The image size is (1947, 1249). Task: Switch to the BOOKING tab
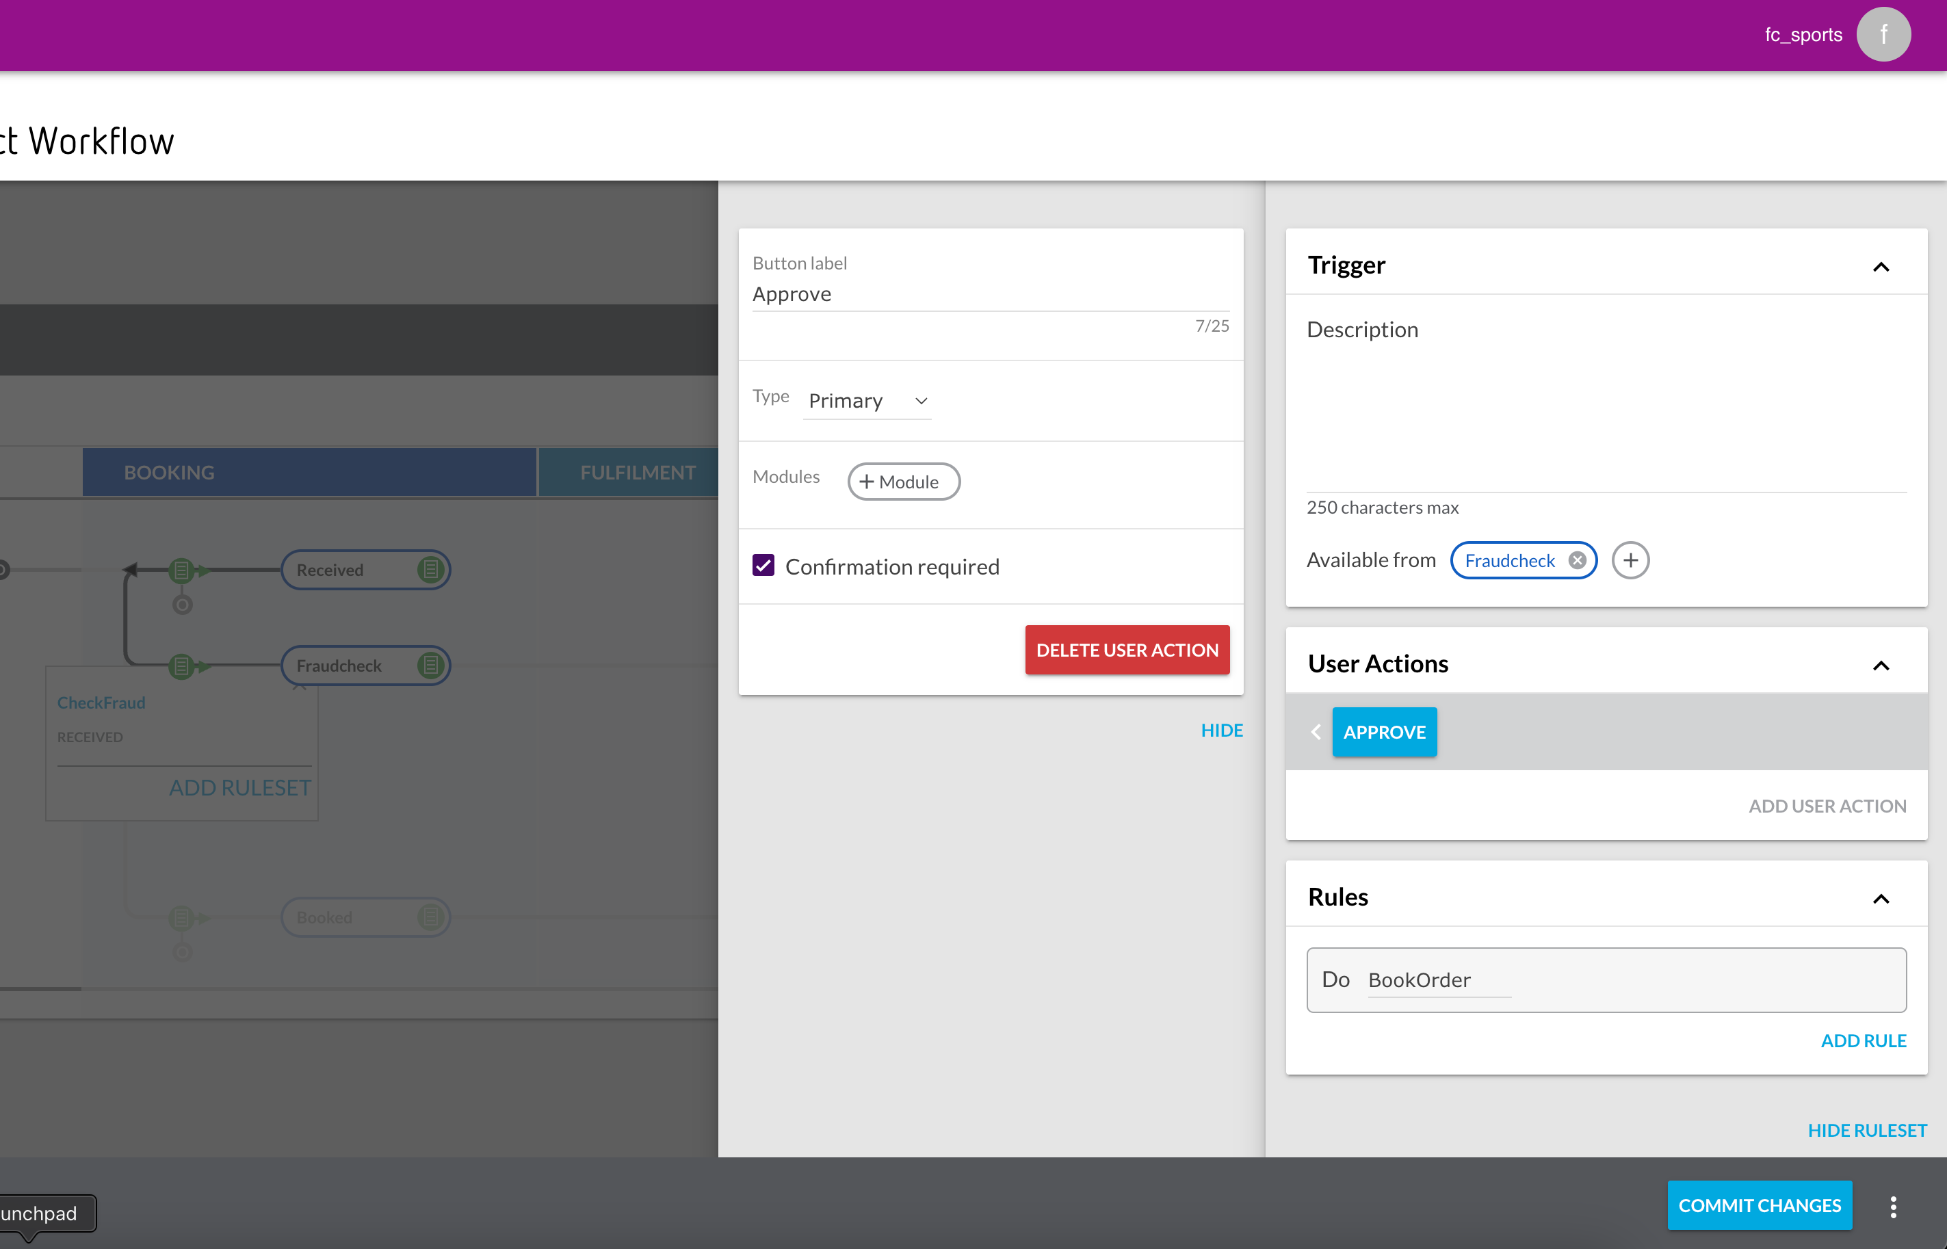point(169,473)
